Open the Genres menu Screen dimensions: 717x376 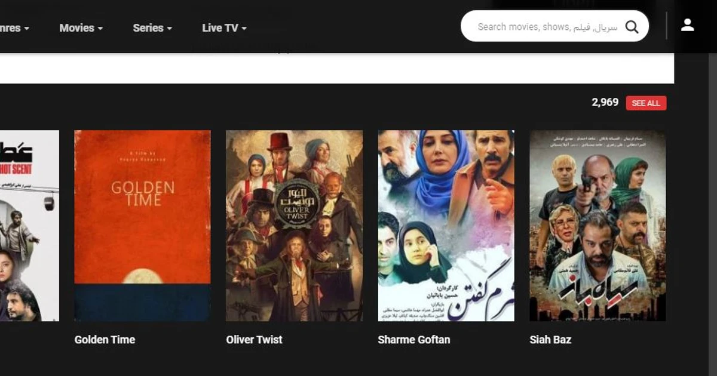(12, 27)
